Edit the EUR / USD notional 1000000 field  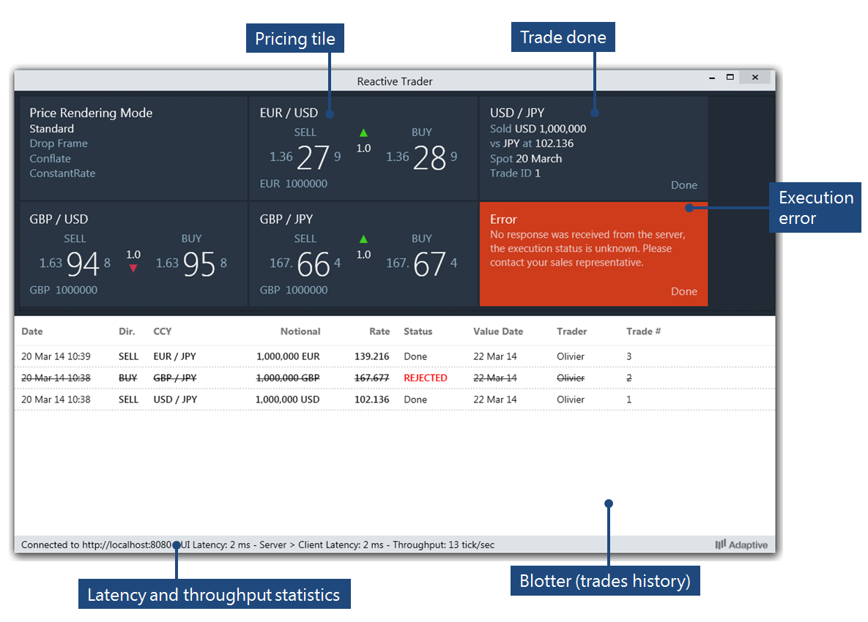coord(307,184)
